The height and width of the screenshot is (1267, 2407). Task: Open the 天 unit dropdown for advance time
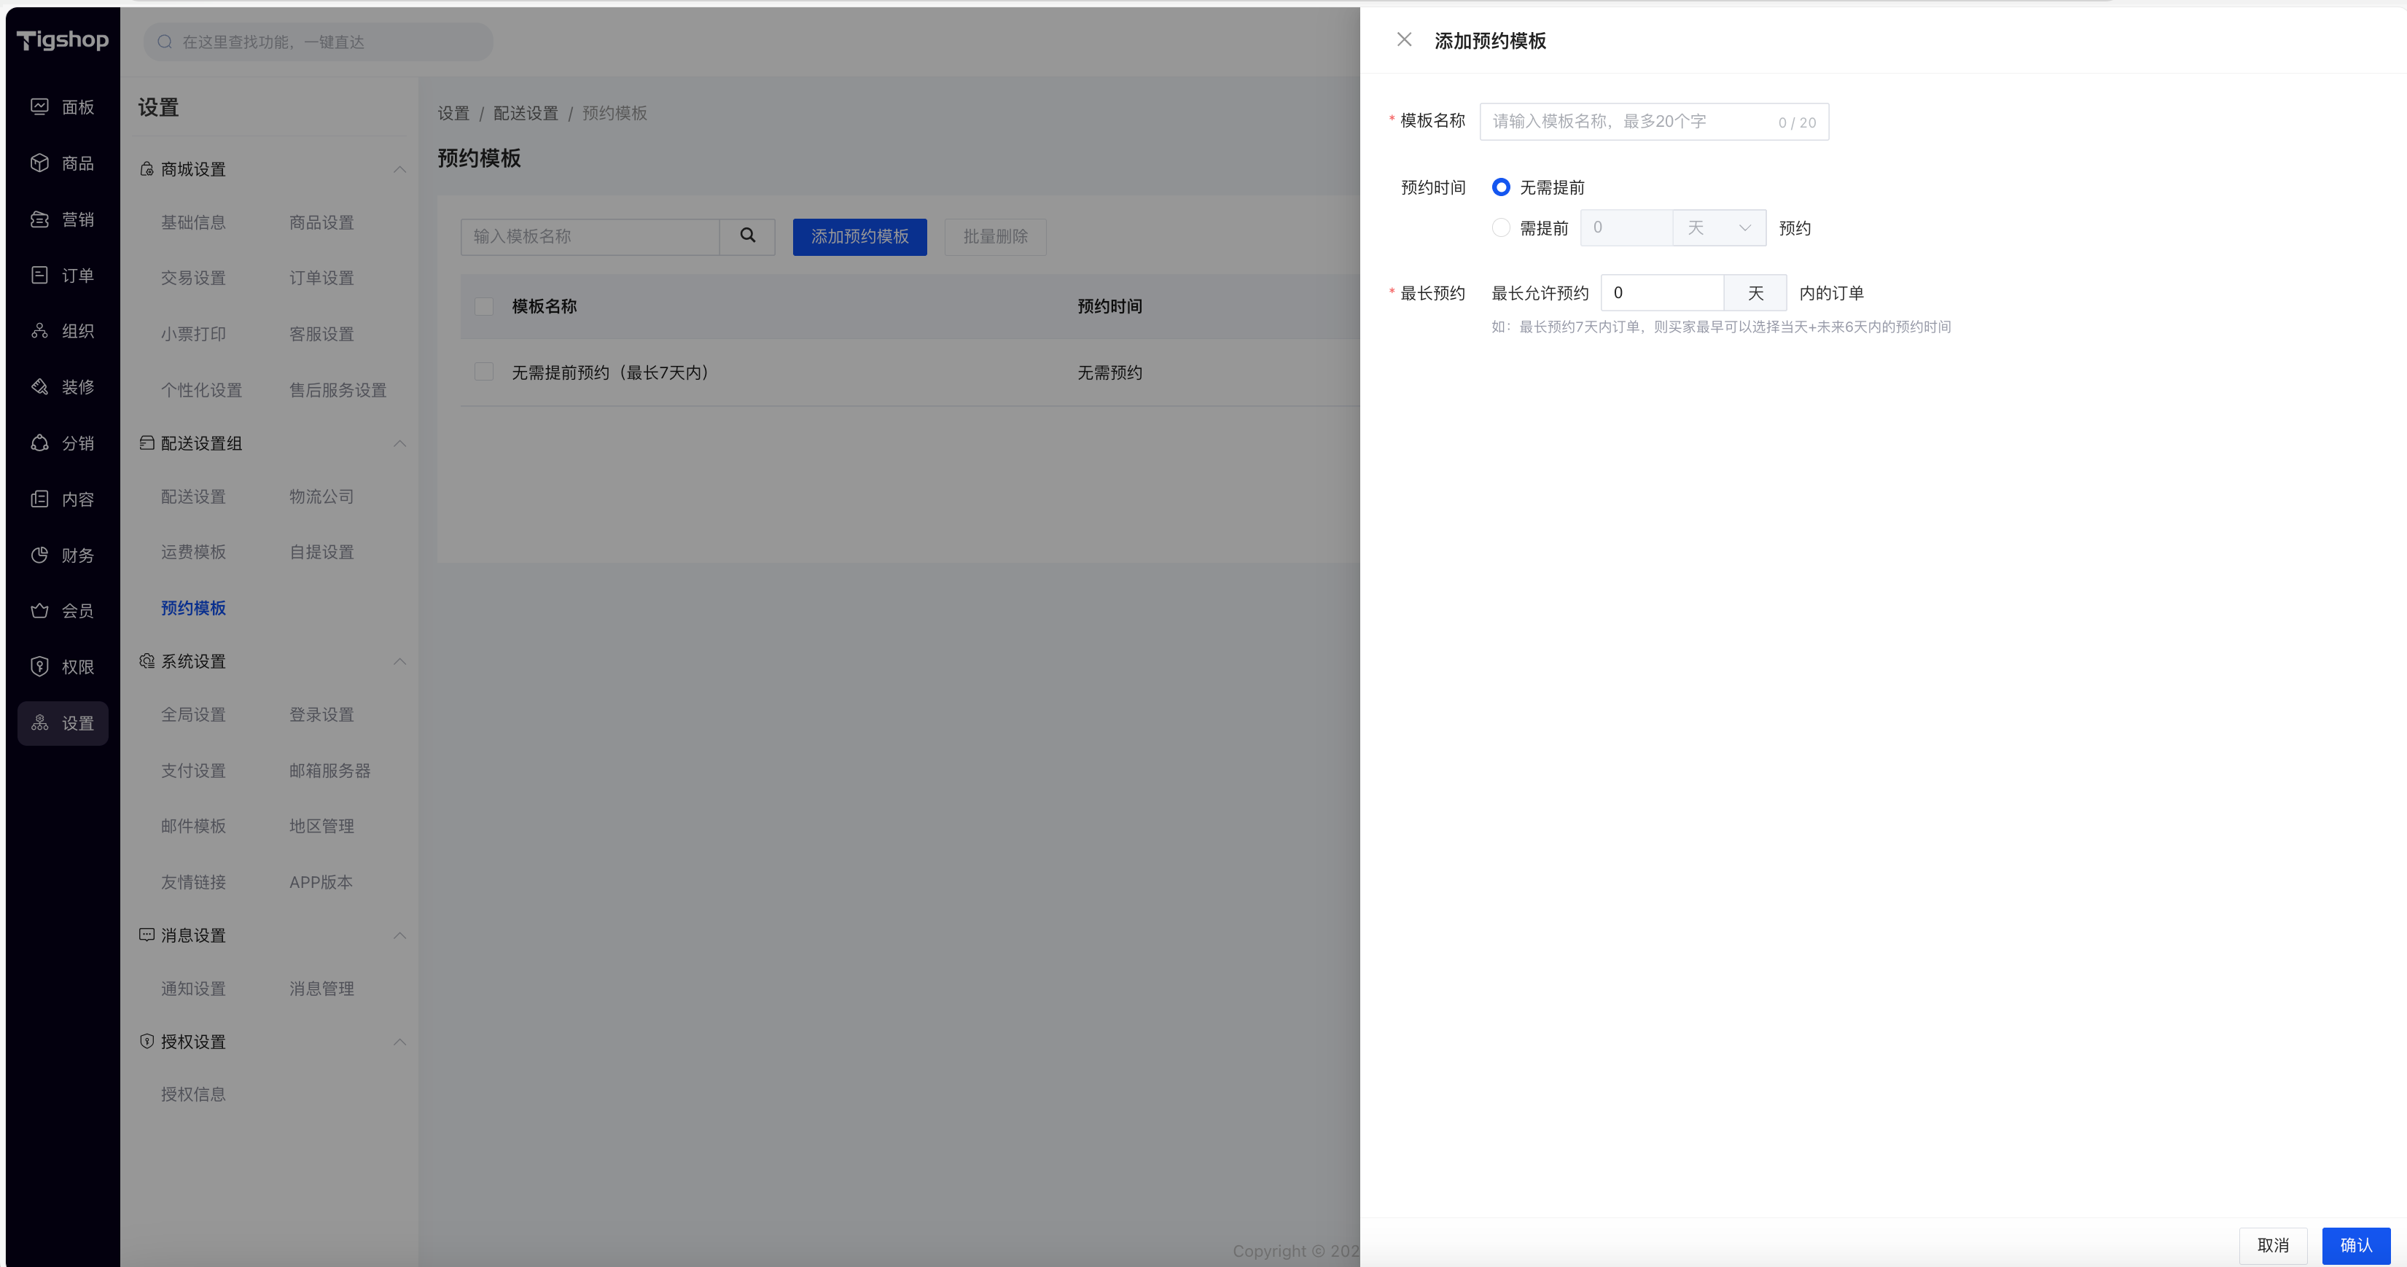[x=1718, y=228]
